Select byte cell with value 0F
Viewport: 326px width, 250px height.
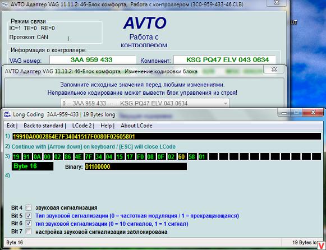161,156
